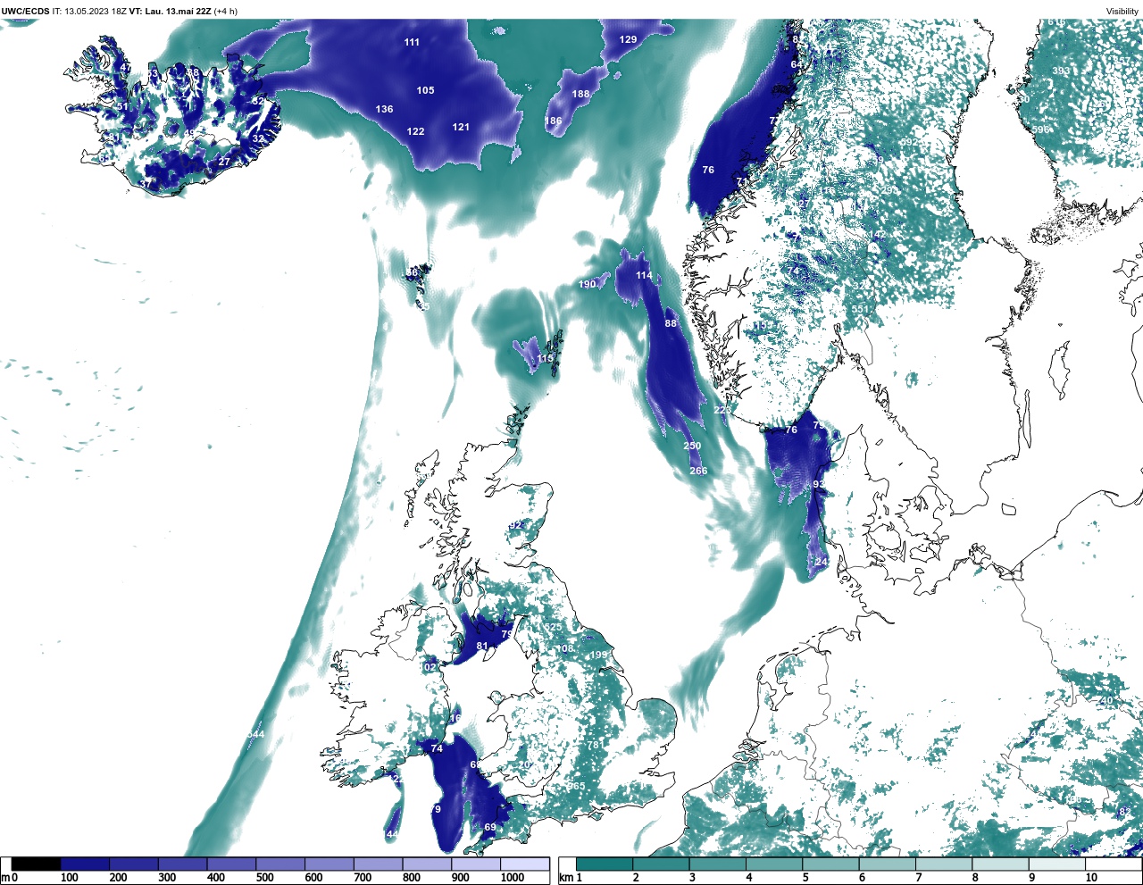Screen dimensions: 1143x885
Task: Click the visibility value '81' in the Irish Sea
Action: (x=482, y=646)
